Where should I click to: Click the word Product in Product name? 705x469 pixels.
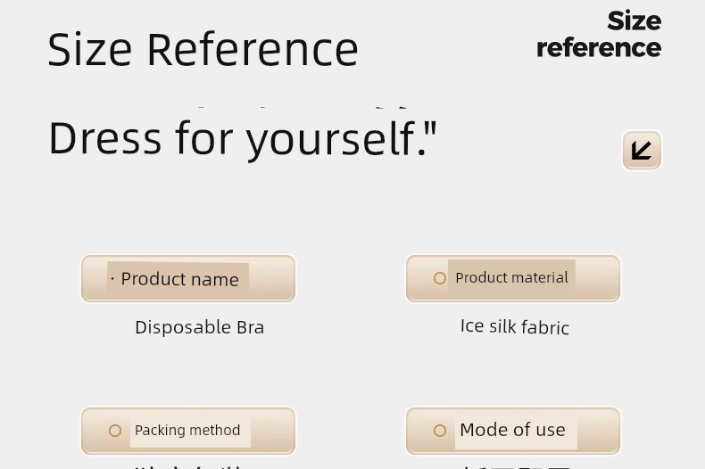[x=151, y=279]
